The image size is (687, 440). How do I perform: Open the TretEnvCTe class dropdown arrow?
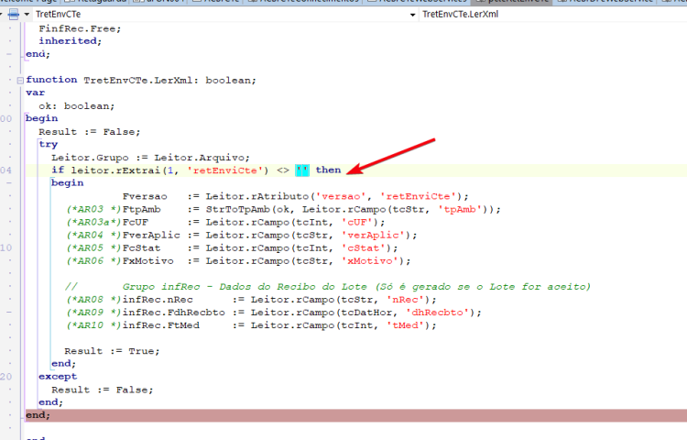412,15
